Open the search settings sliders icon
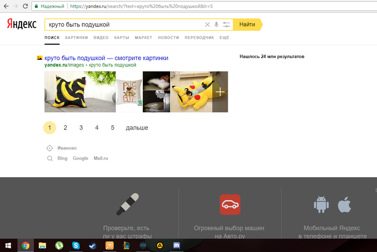The width and height of the screenshot is (377, 252). tap(226, 25)
